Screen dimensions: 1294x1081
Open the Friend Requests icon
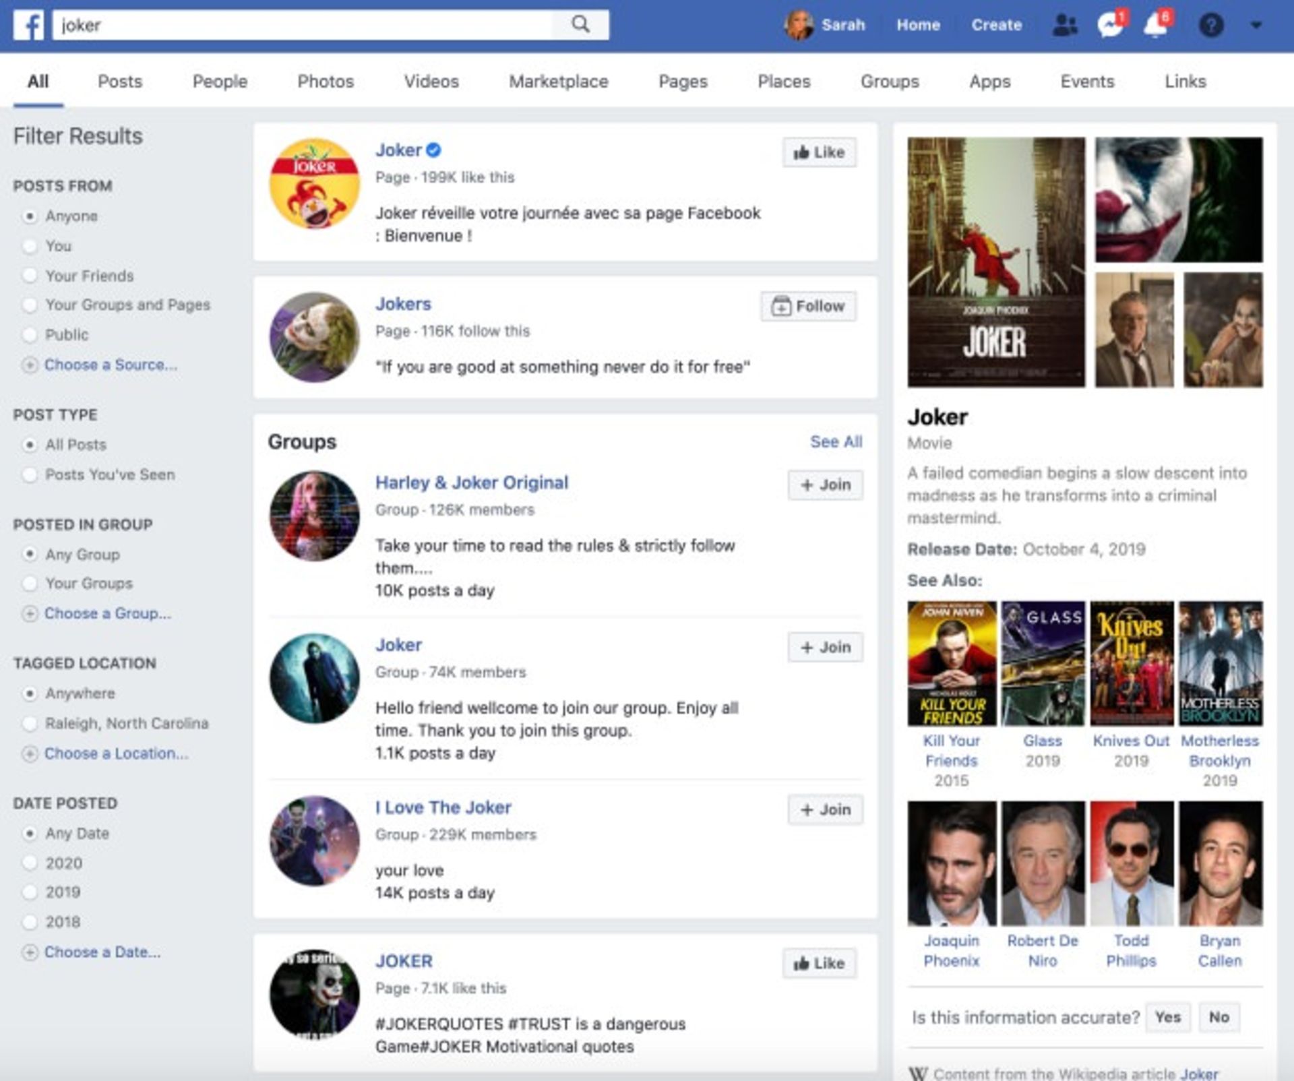pyautogui.click(x=1064, y=26)
